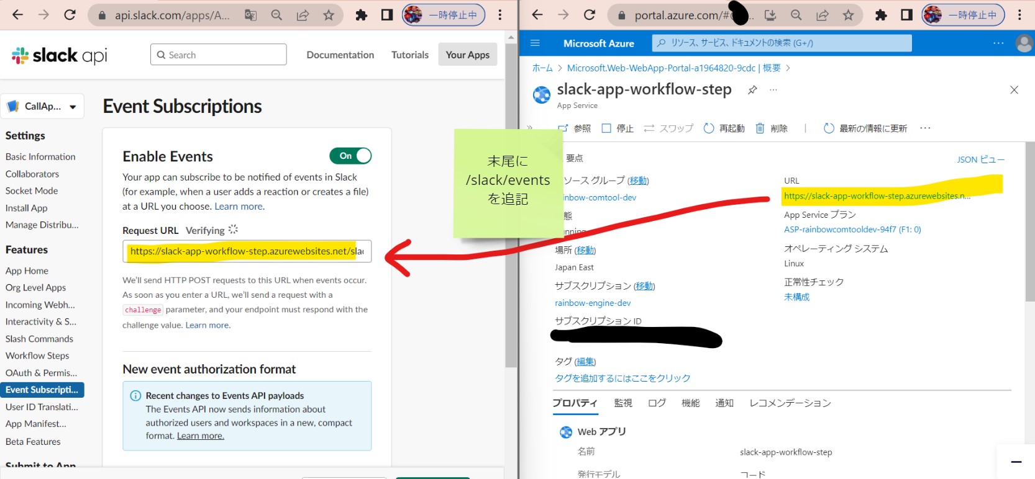The width and height of the screenshot is (1035, 479).
Task: Open JSON ビュー link in Azure
Action: [x=980, y=159]
